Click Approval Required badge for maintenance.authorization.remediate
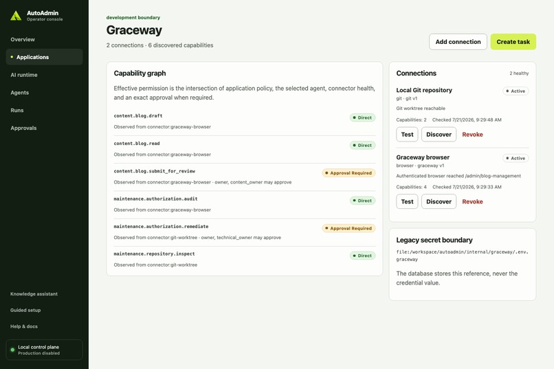Image resolution: width=554 pixels, height=369 pixels. coord(348,228)
